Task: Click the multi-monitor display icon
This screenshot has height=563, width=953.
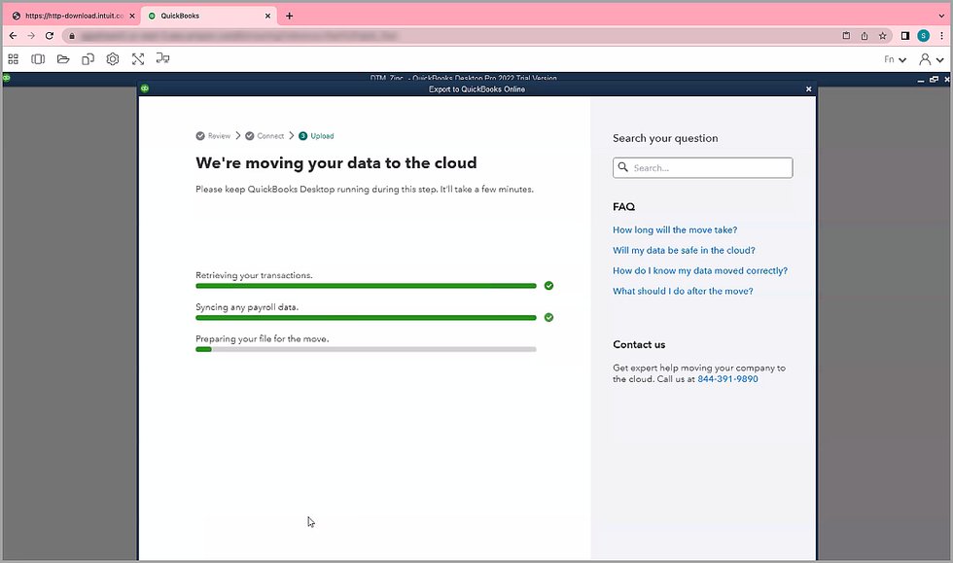Action: click(162, 59)
